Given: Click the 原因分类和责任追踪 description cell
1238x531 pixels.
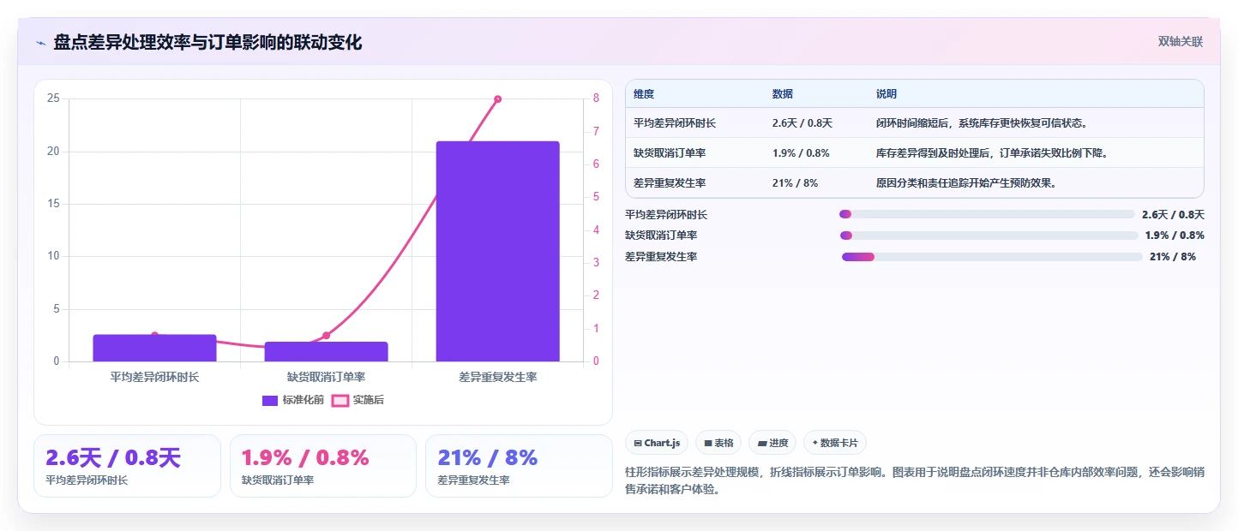Looking at the screenshot, I should click(x=966, y=183).
